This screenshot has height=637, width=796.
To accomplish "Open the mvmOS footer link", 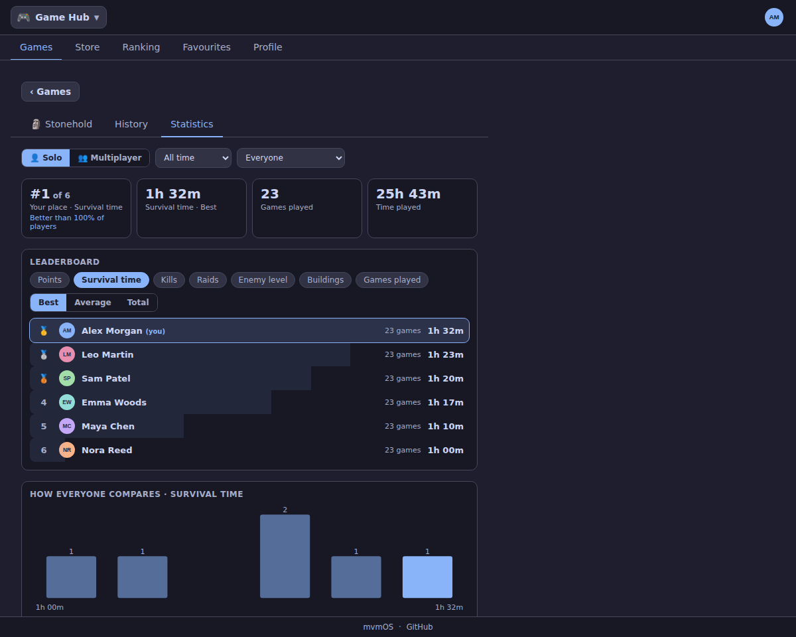I will pos(378,627).
